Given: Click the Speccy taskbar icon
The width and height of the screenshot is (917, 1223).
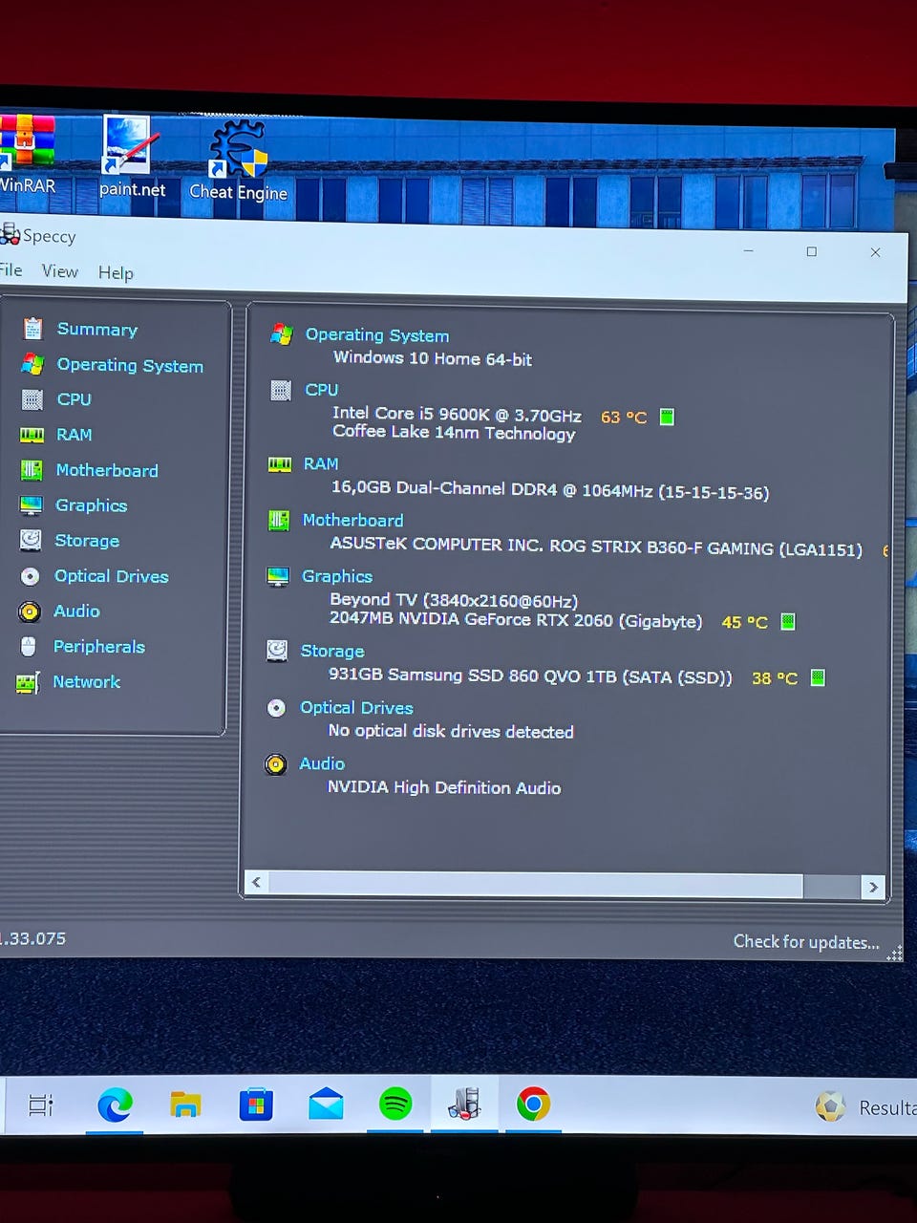Looking at the screenshot, I should click(464, 1105).
